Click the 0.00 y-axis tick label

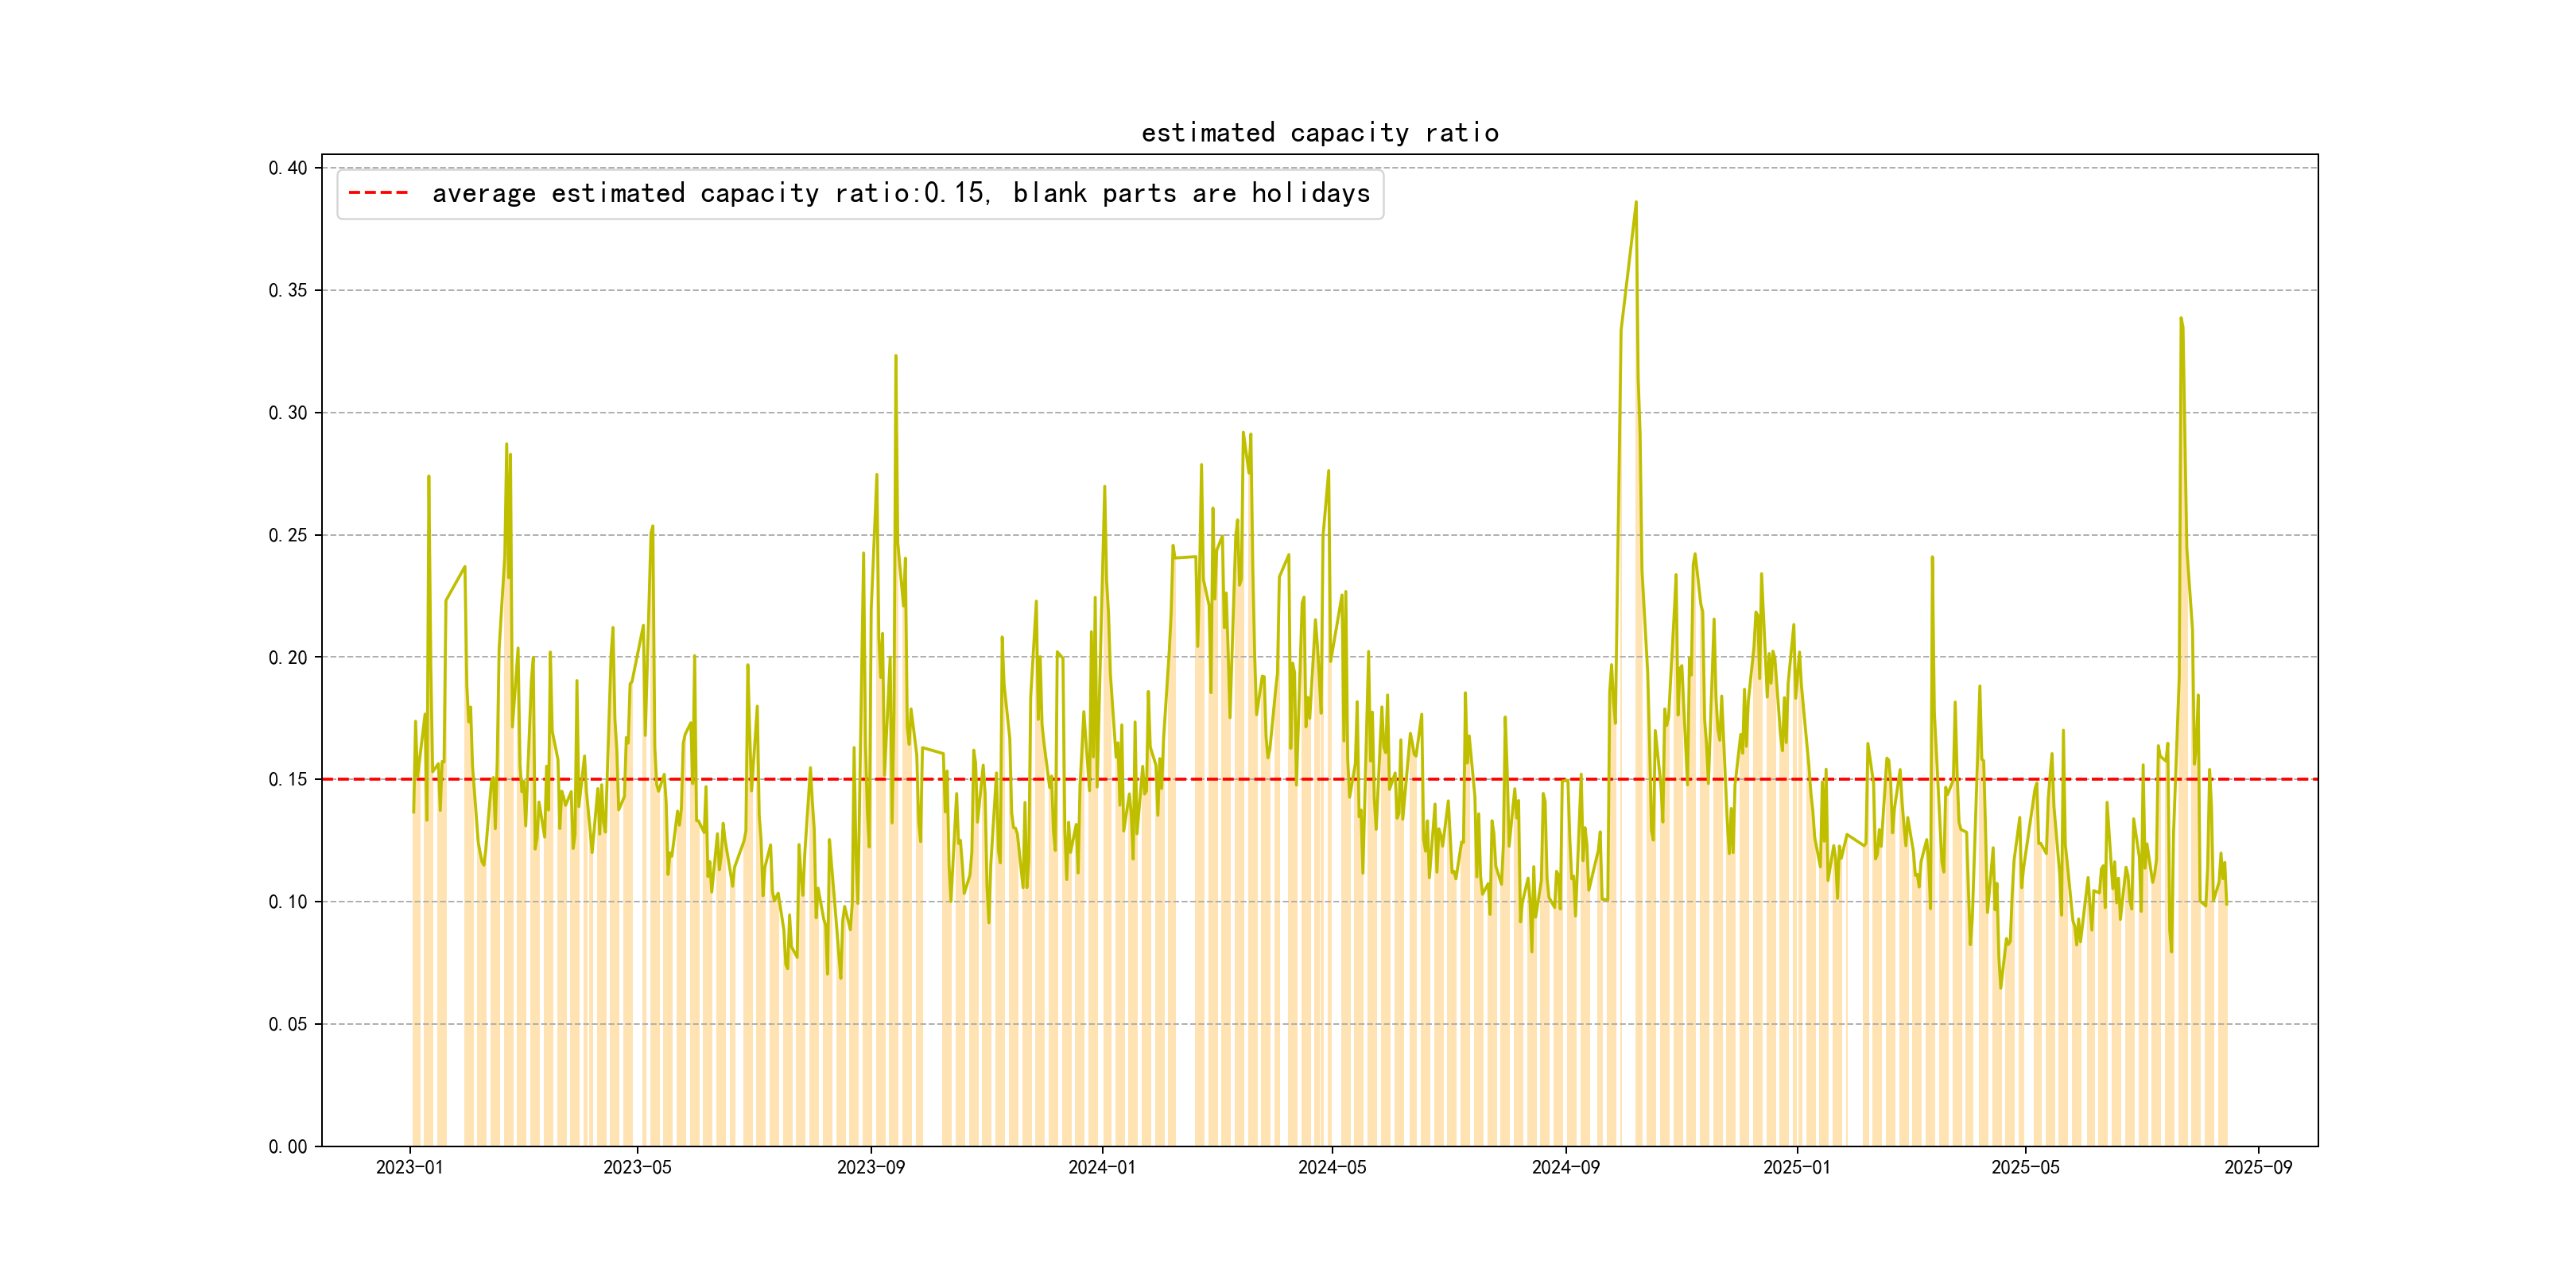point(288,1147)
